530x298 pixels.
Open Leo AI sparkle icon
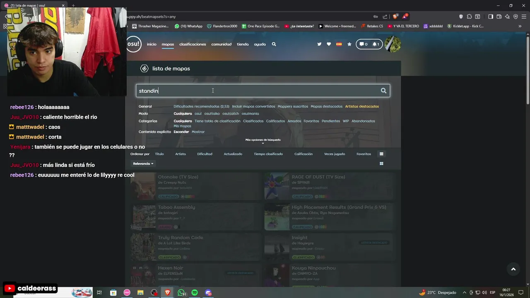507,17
